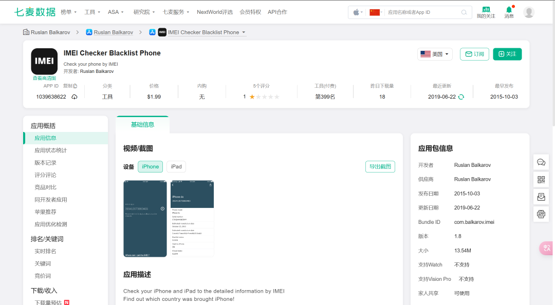Focus the 应用名称或者App ID search field
This screenshot has height=305, width=555.
[x=423, y=12]
